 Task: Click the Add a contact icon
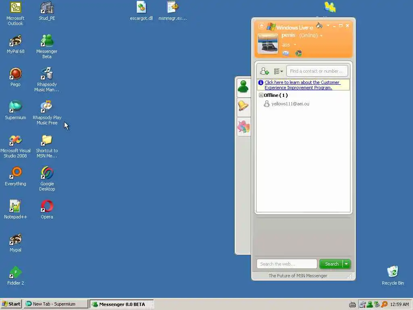pyautogui.click(x=264, y=71)
